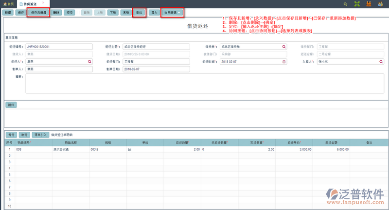Click the 源单引入 button
The height and width of the screenshot is (210, 389).
tap(40, 134)
